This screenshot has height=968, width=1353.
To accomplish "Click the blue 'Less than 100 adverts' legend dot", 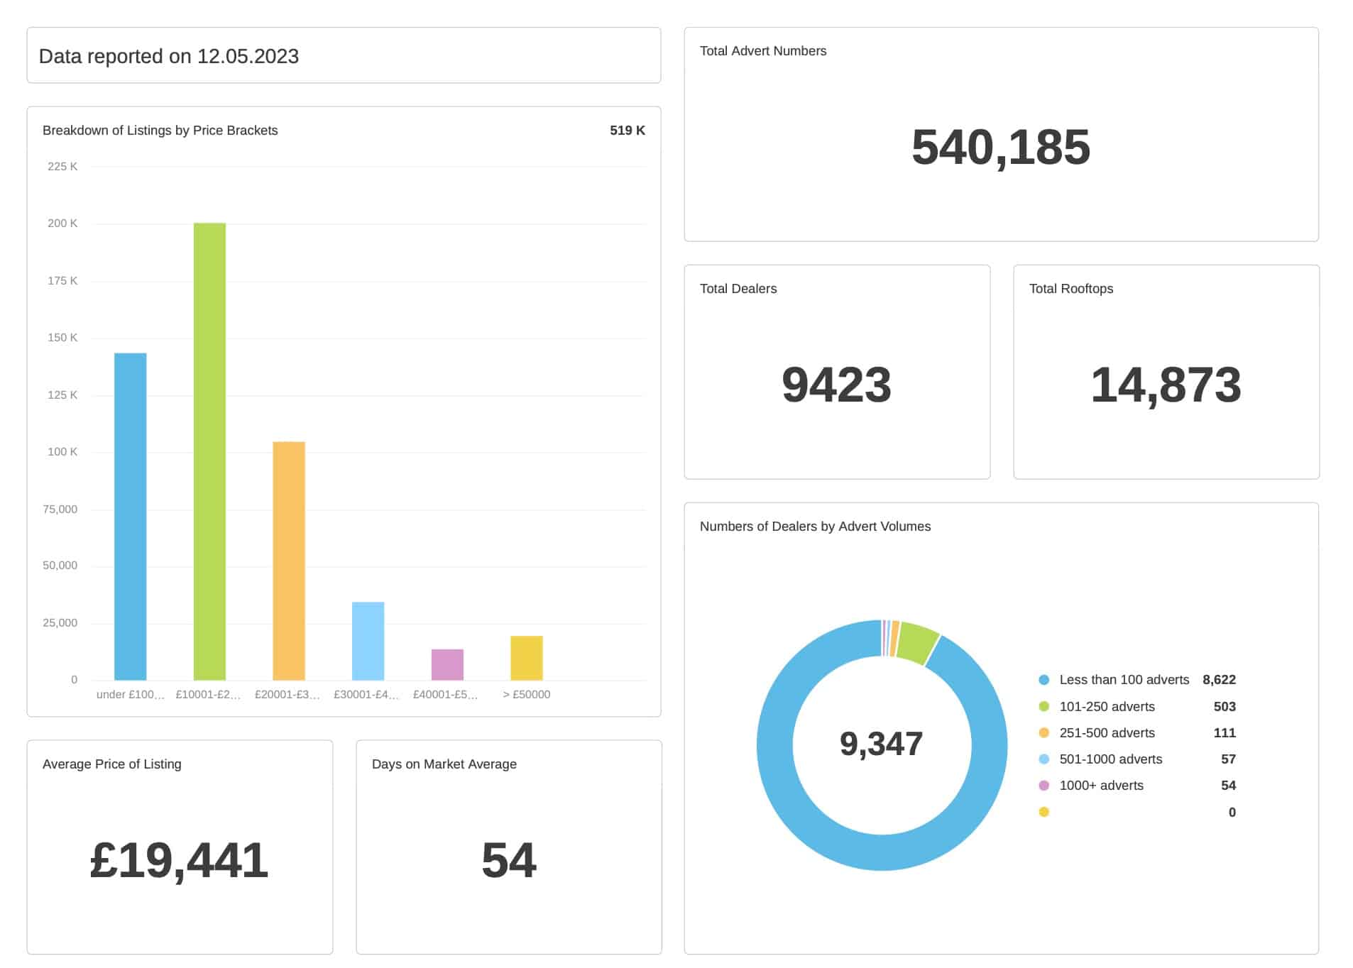I will click(1043, 679).
